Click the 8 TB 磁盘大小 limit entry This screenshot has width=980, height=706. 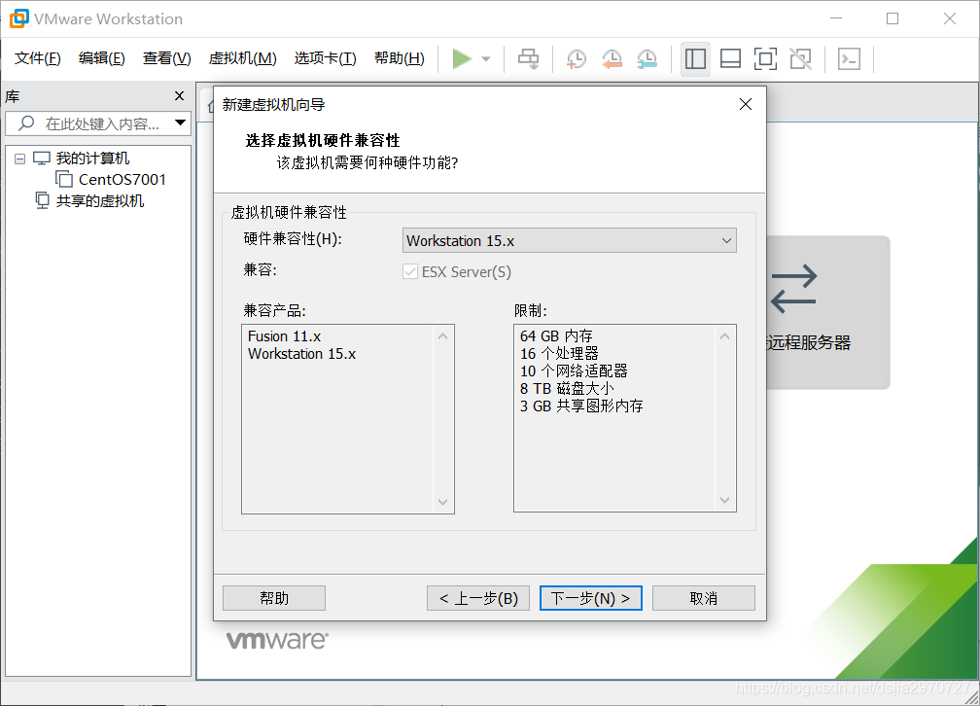pos(567,389)
